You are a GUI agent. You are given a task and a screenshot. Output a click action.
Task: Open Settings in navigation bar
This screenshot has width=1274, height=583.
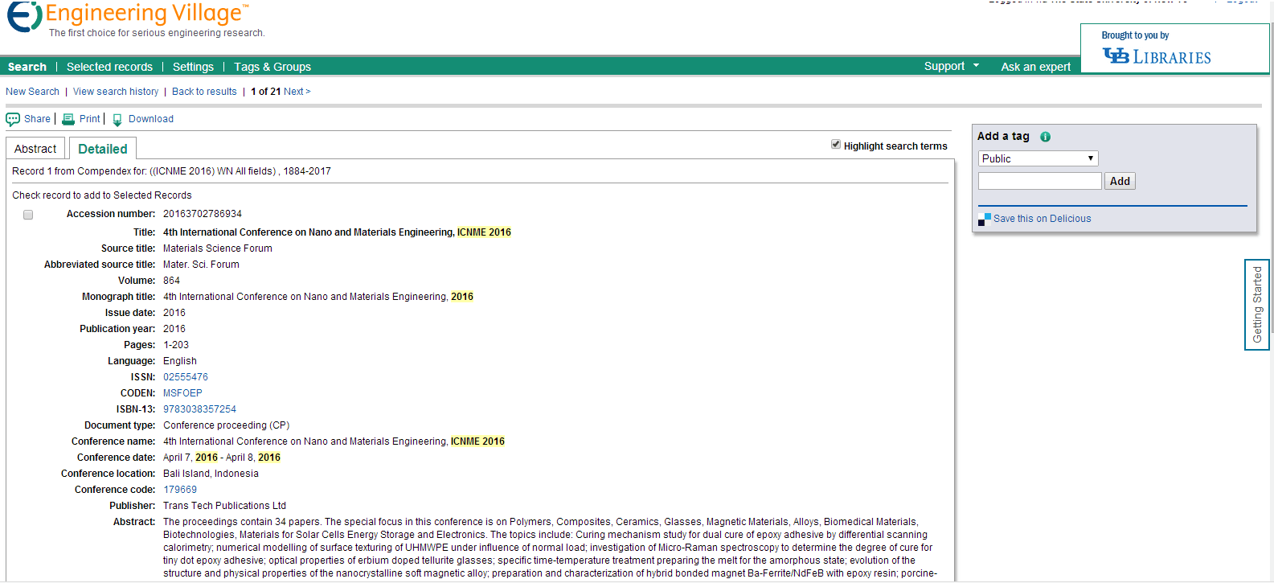click(193, 67)
